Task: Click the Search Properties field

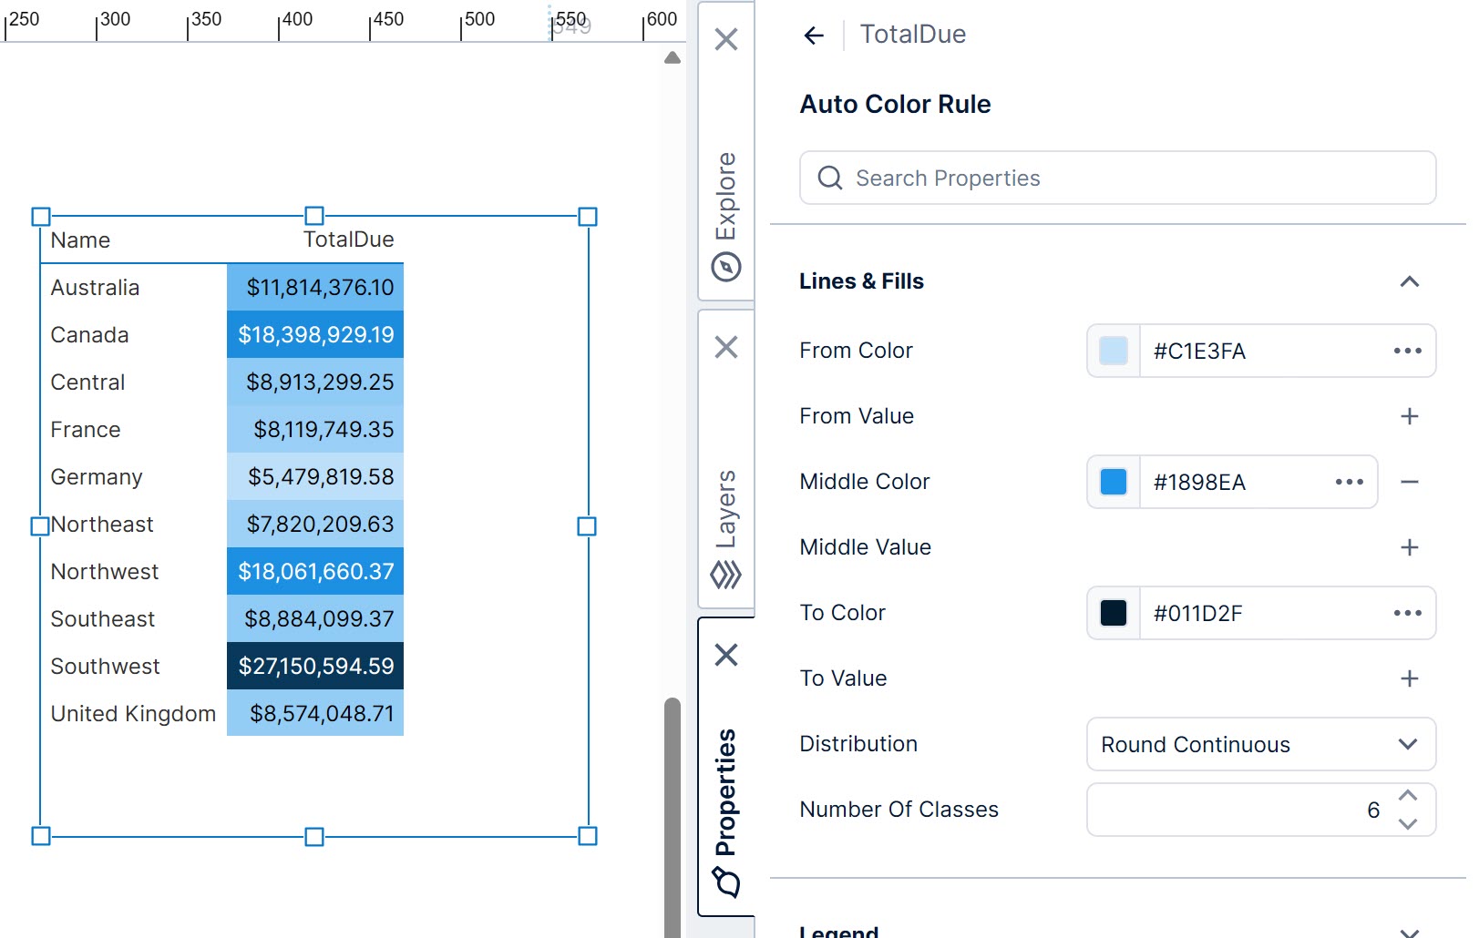Action: point(1117,178)
